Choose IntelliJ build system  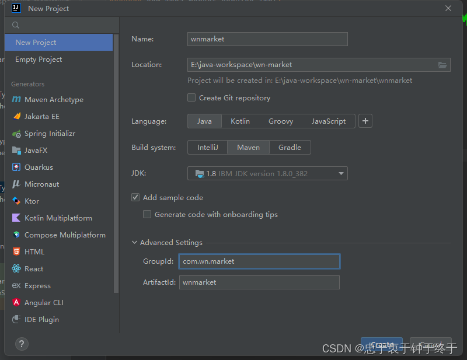pos(208,148)
